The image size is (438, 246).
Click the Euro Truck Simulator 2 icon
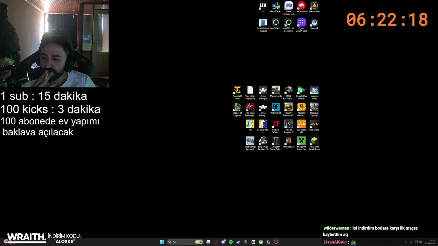(263, 144)
